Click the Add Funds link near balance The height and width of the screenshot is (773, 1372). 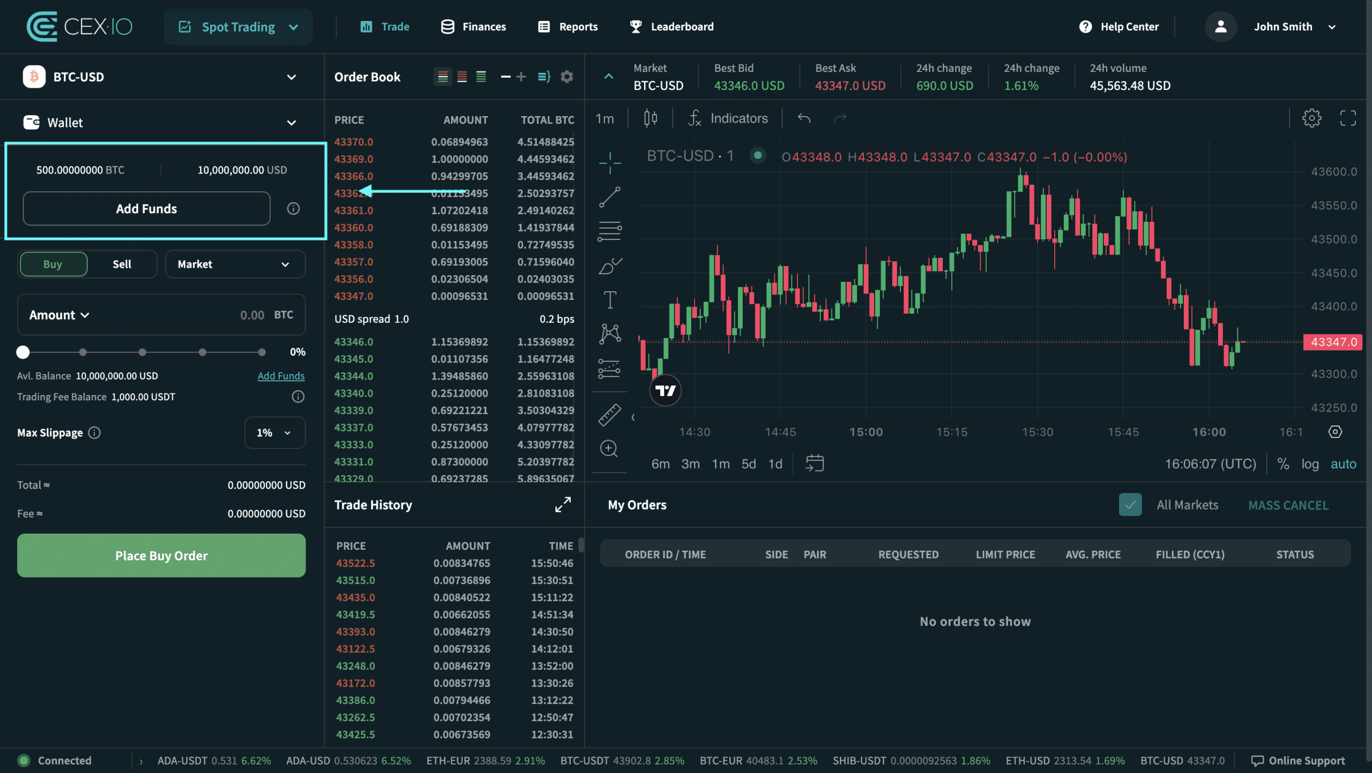[281, 376]
